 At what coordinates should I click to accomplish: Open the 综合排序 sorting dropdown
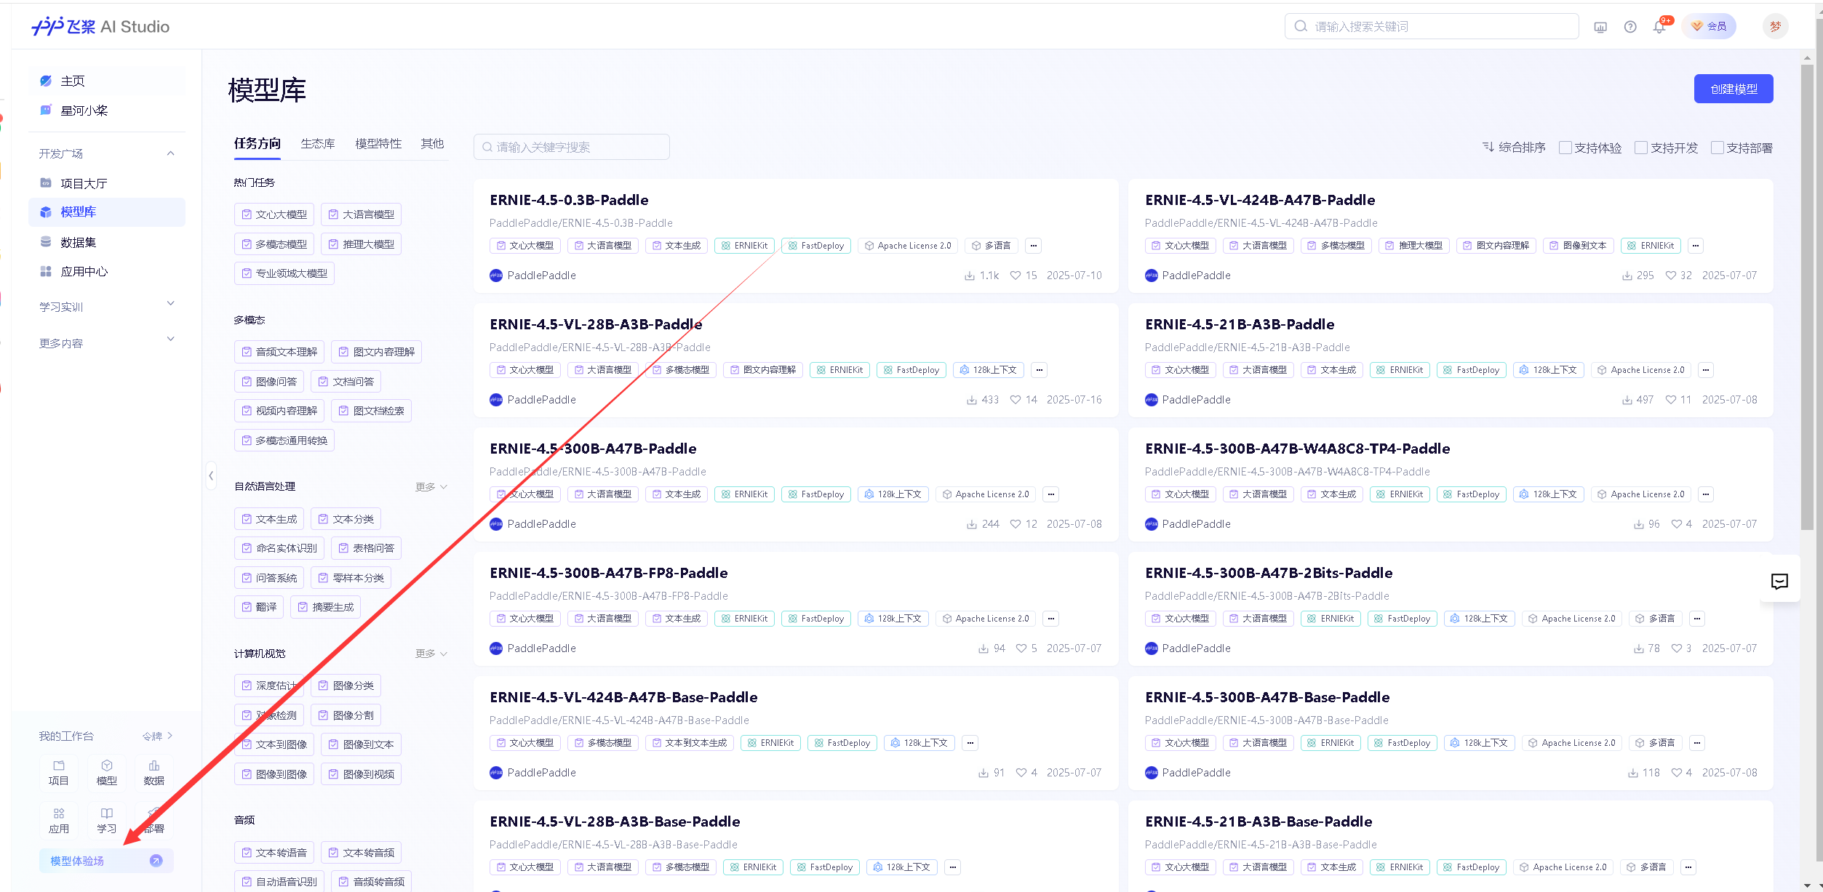pos(1514,148)
